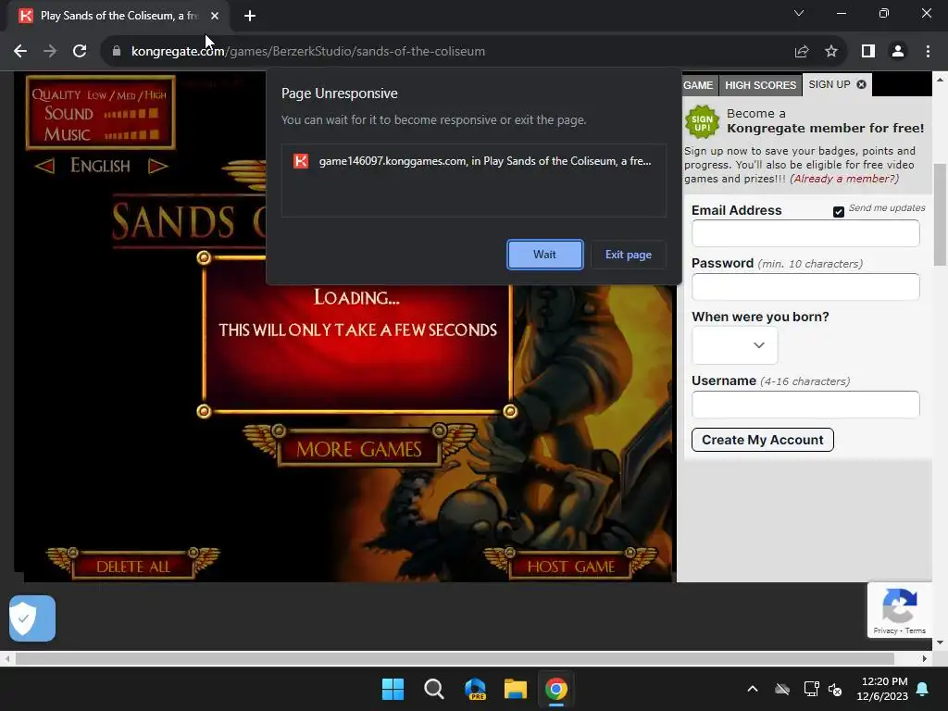Open the browser side panel icon
Viewport: 948px width, 711px height.
click(868, 52)
